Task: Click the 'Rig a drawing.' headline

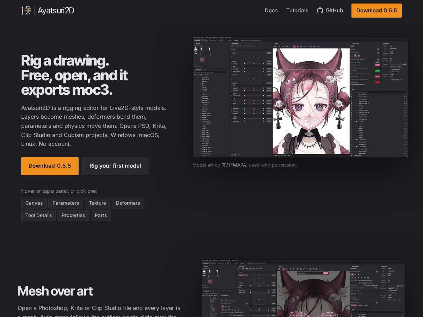Action: pyautogui.click(x=65, y=61)
